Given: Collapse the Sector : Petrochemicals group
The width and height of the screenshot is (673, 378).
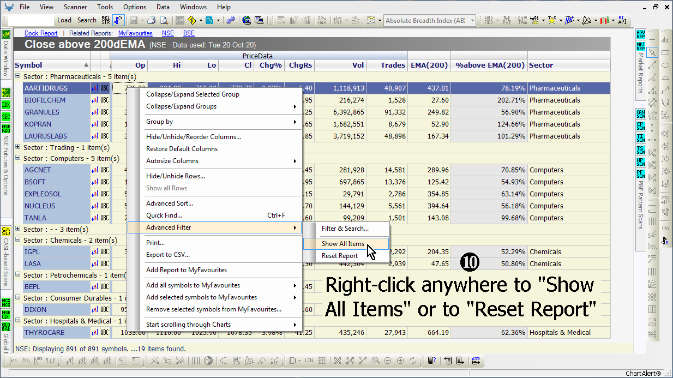Looking at the screenshot, I should click(x=18, y=275).
